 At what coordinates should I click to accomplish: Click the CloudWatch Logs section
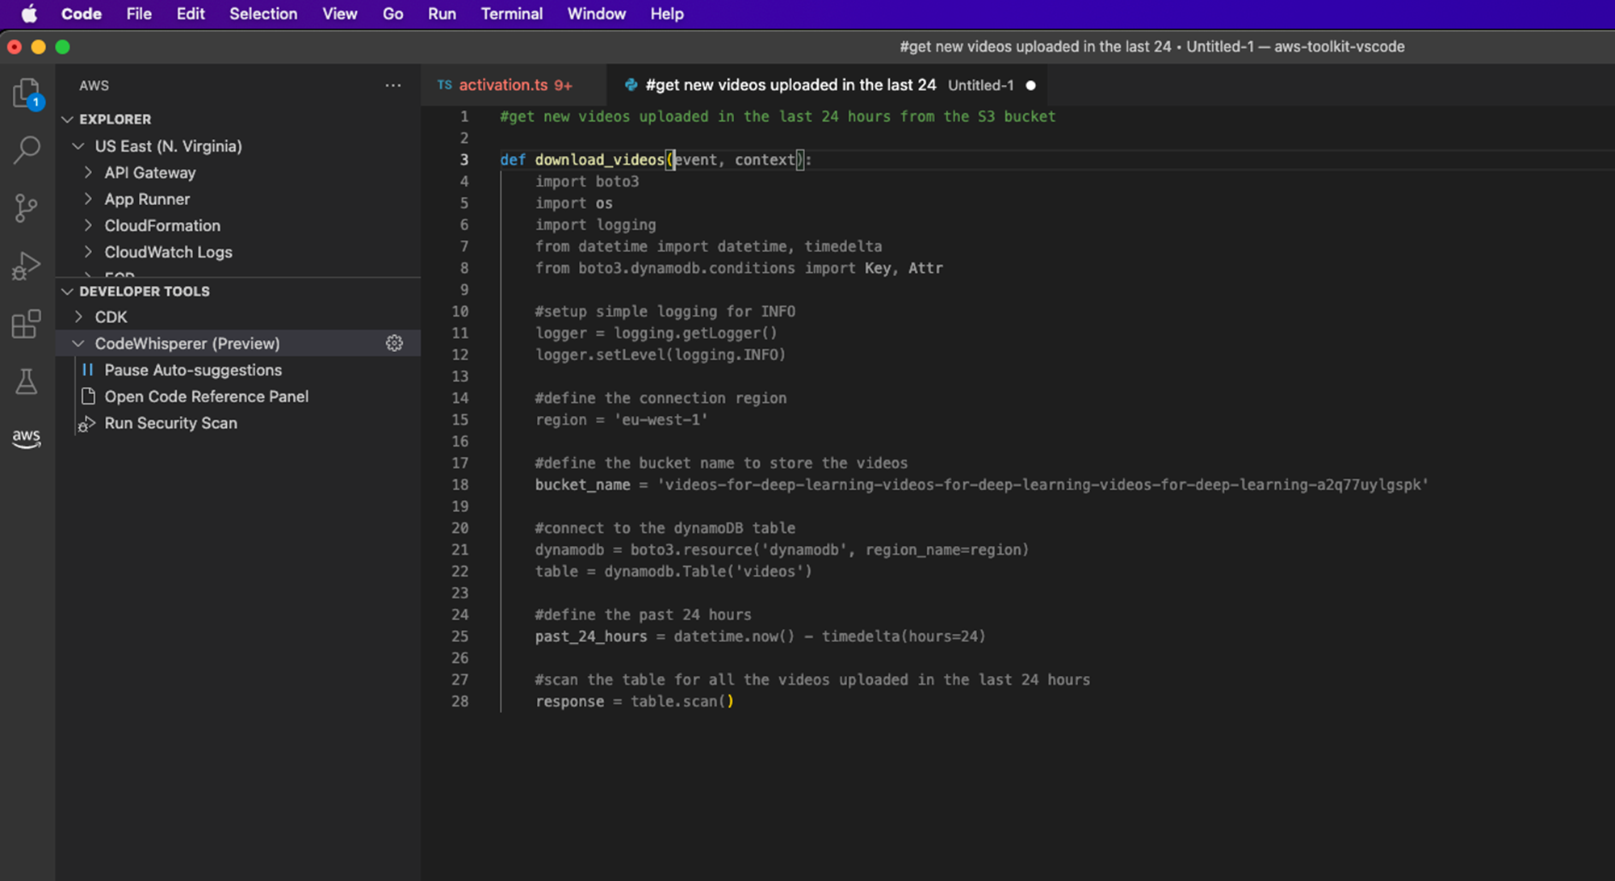pos(168,252)
